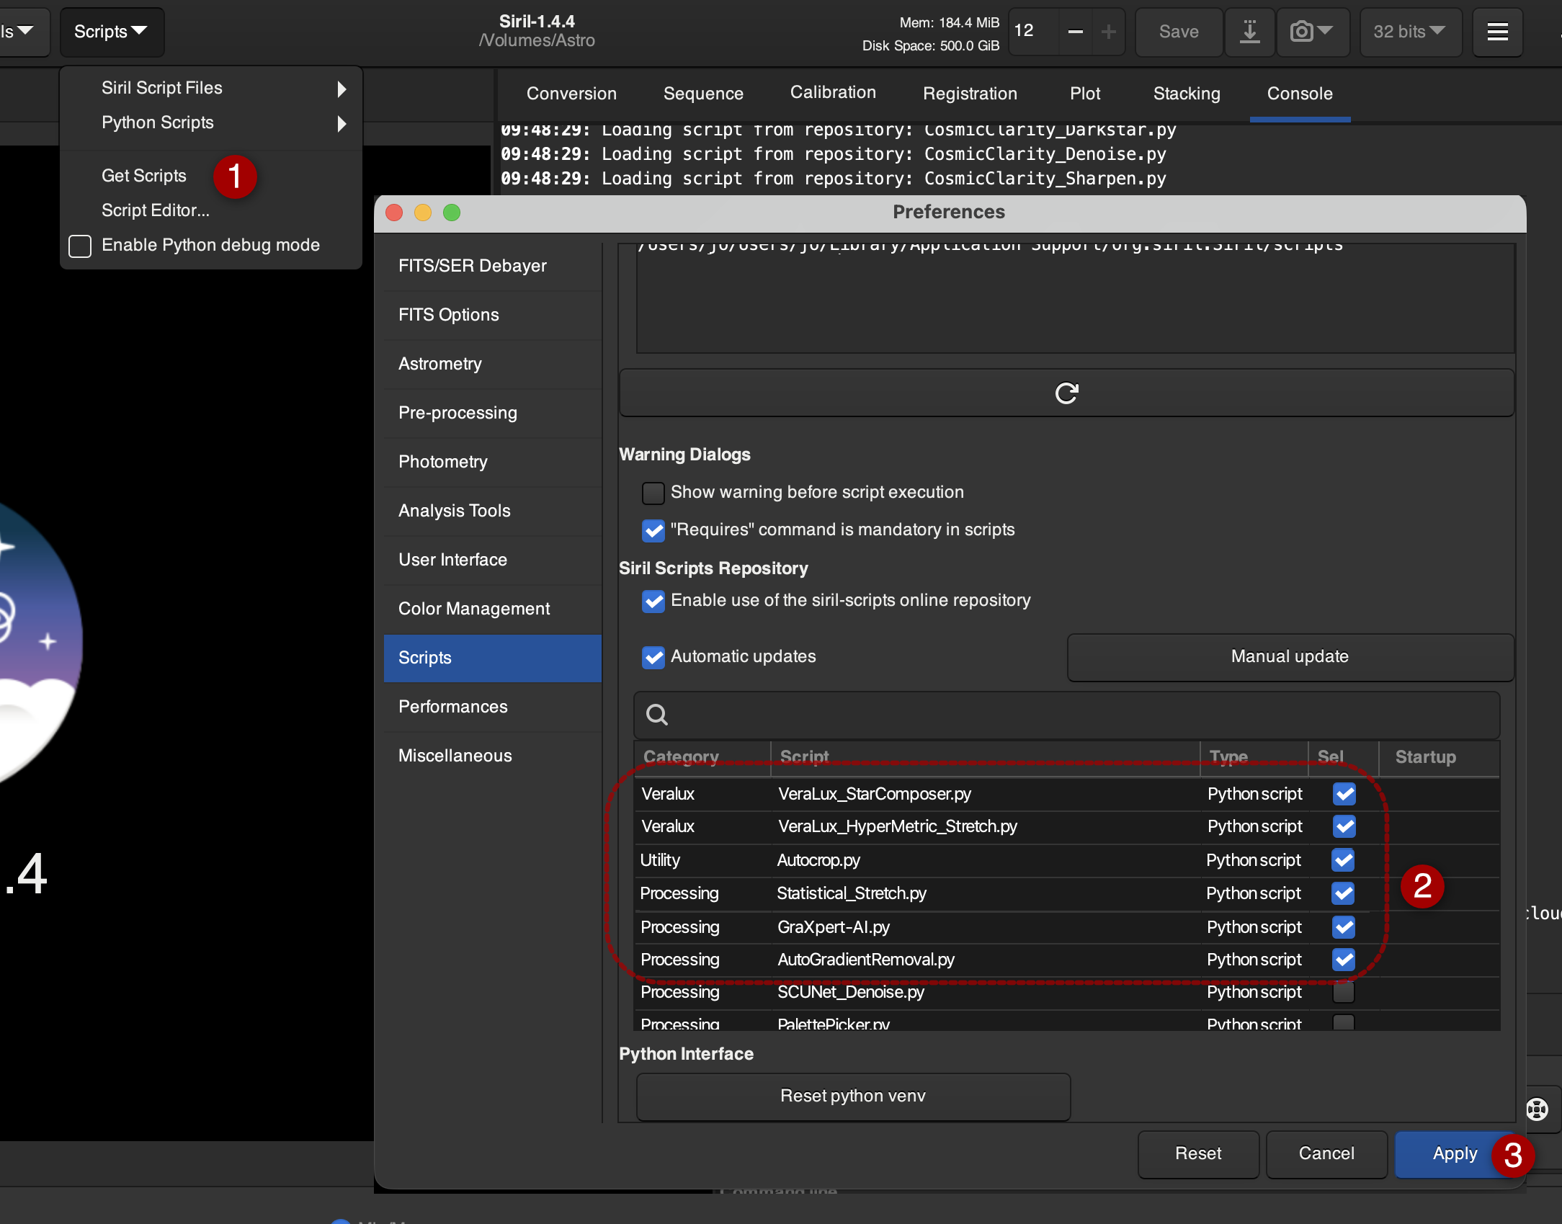This screenshot has height=1224, width=1562.
Task: Uncheck GraXpert-AI.py selection box
Action: coord(1343,927)
